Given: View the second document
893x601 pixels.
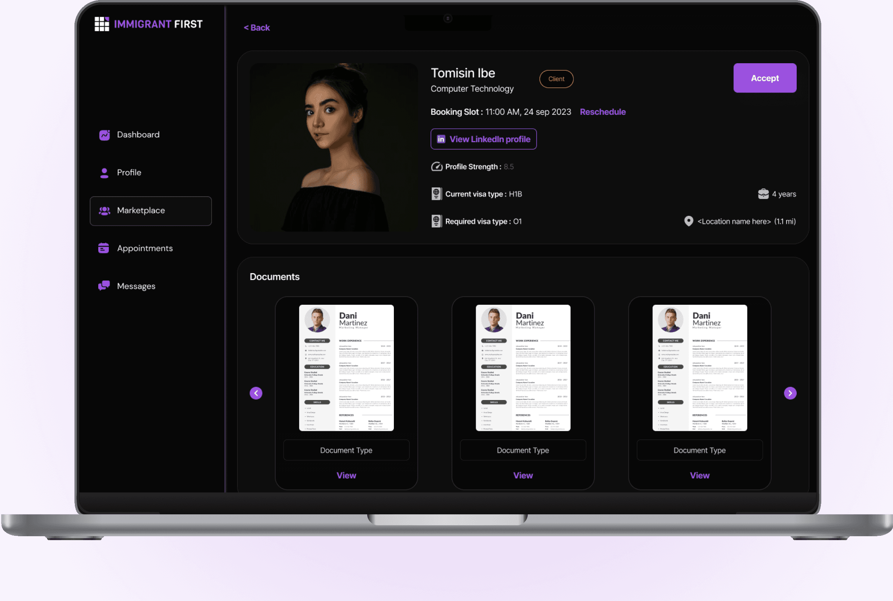Looking at the screenshot, I should point(523,475).
